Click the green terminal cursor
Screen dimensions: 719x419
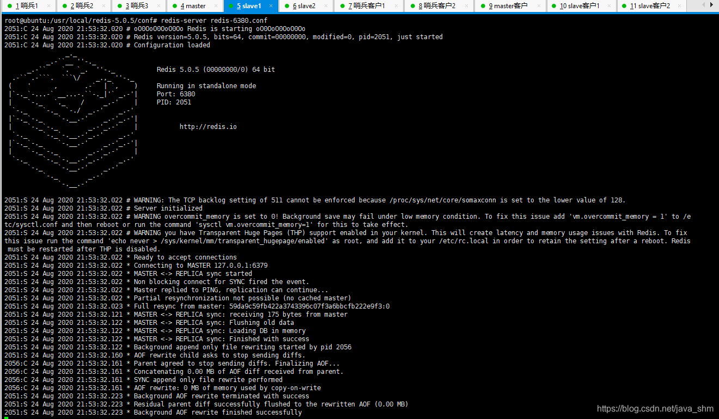tap(6, 417)
